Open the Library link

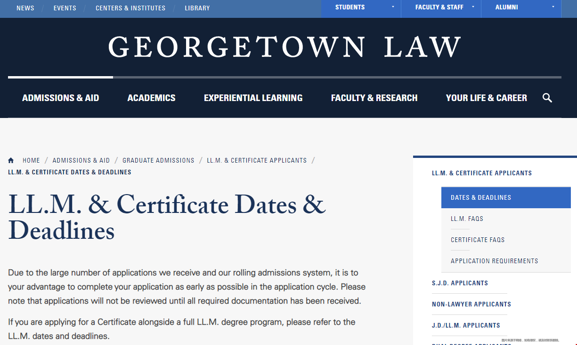click(197, 8)
